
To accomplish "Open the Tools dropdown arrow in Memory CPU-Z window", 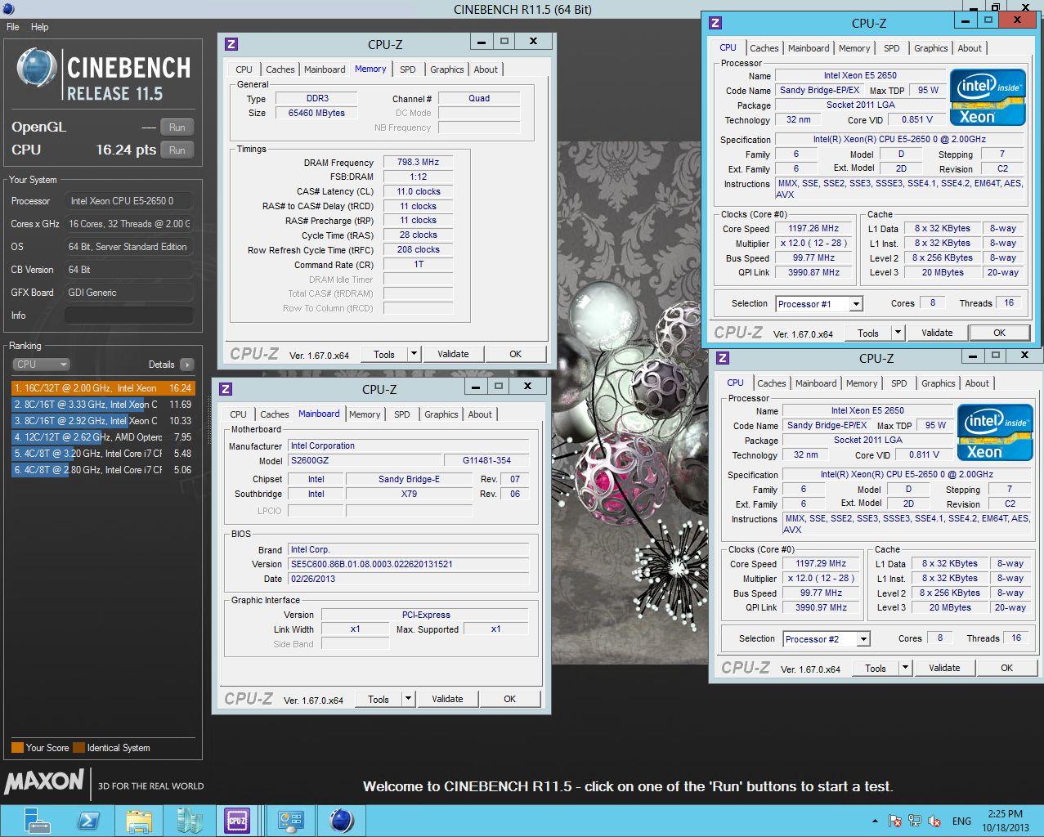I will [x=414, y=354].
